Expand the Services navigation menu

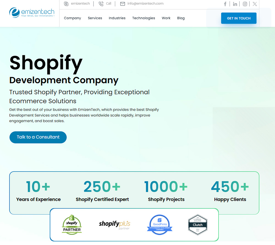95,18
